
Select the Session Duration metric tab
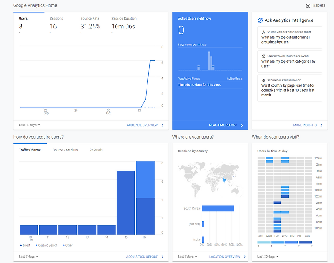pyautogui.click(x=124, y=24)
